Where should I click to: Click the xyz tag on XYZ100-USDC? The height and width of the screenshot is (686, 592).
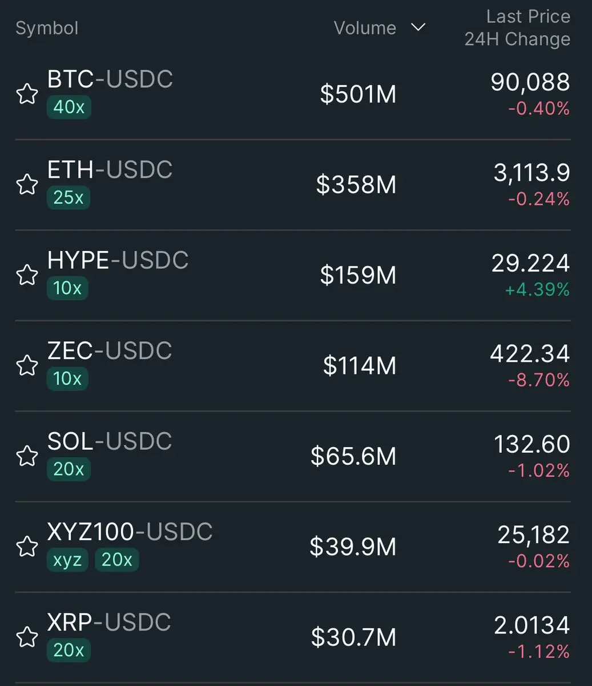67,560
